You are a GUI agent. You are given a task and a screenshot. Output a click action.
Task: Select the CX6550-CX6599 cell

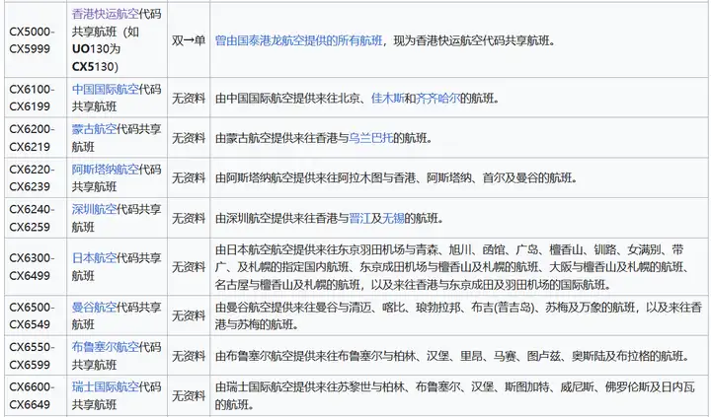coord(36,356)
